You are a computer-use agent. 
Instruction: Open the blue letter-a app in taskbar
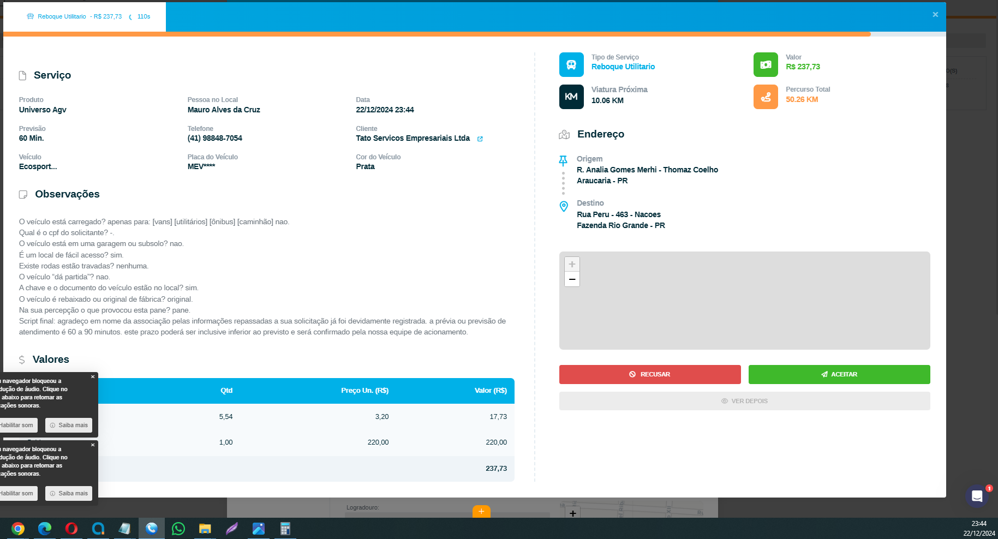(x=98, y=528)
